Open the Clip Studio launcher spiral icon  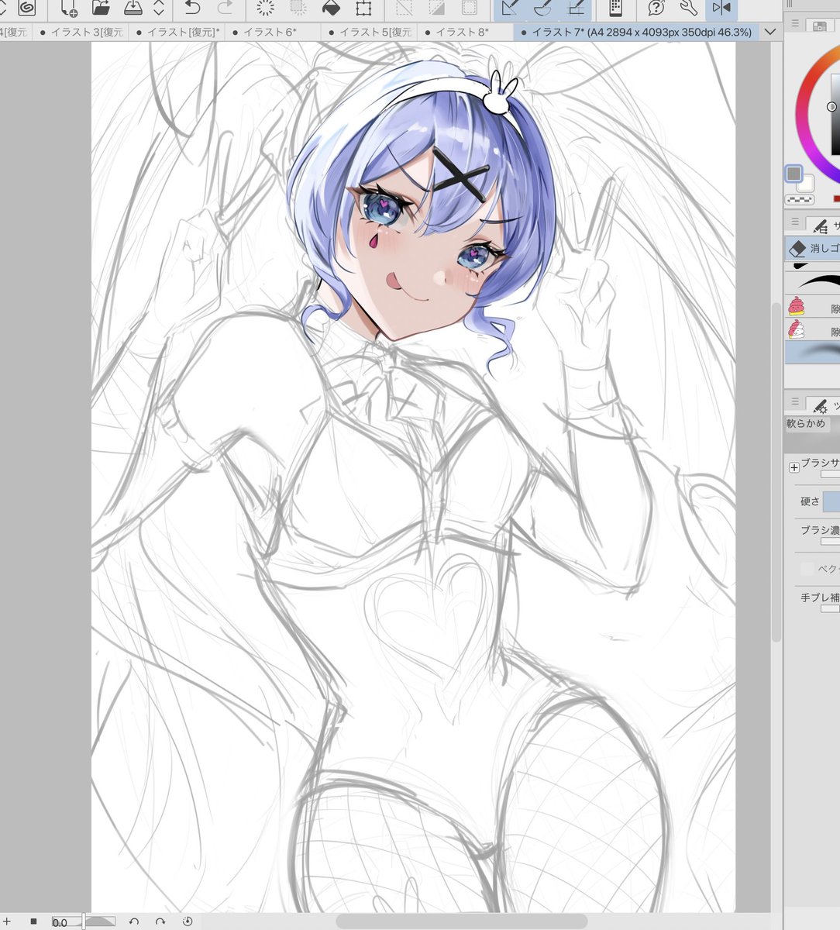28,8
